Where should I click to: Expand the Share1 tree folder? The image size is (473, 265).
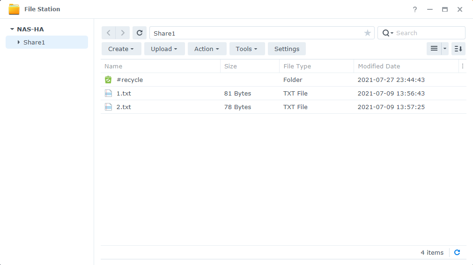coord(19,42)
